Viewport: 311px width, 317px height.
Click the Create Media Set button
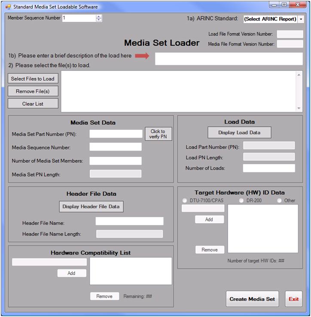[x=252, y=299]
